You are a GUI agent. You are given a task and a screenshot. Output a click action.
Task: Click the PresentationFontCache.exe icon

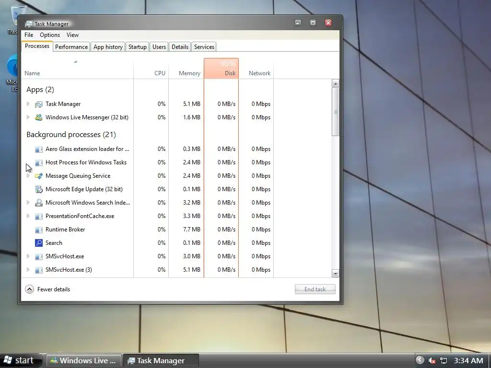[x=39, y=216]
